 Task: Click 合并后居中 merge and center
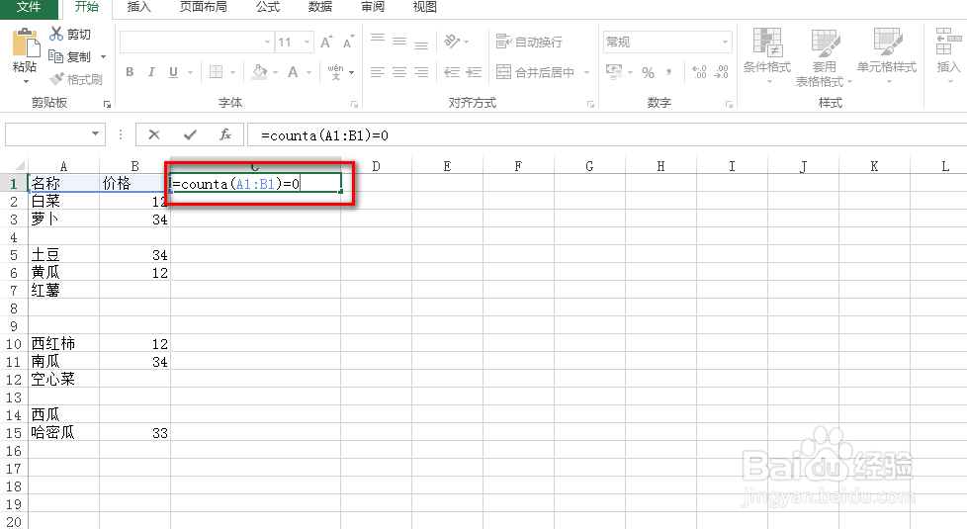point(535,72)
